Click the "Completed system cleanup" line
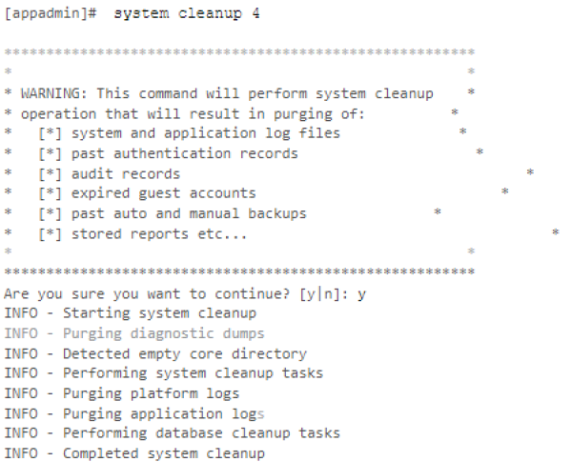 (134, 453)
